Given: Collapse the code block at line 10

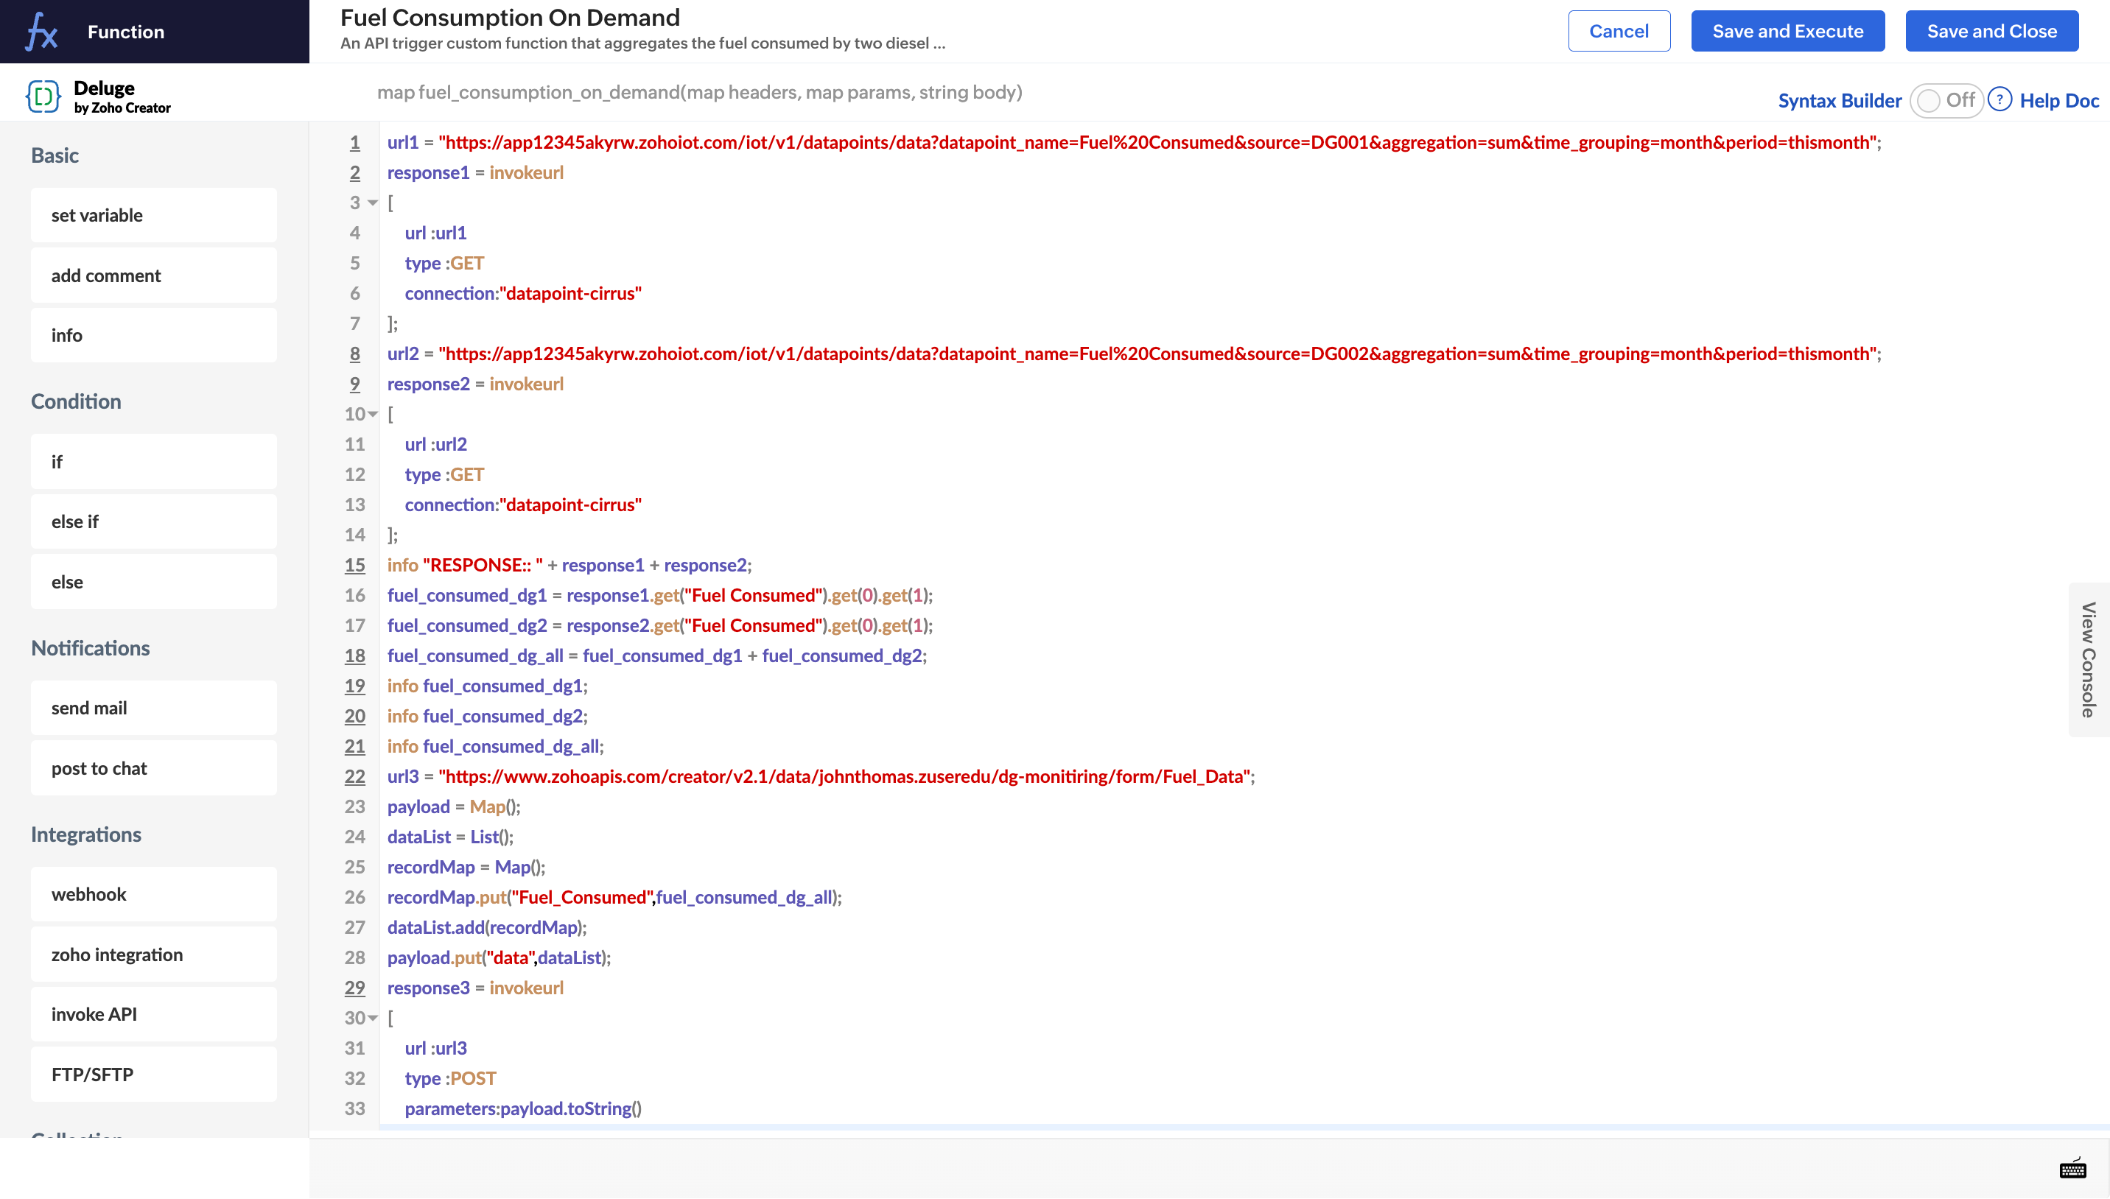Looking at the screenshot, I should pos(373,414).
